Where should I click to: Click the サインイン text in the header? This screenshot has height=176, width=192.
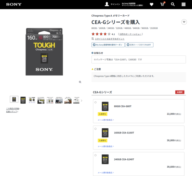(115, 4)
